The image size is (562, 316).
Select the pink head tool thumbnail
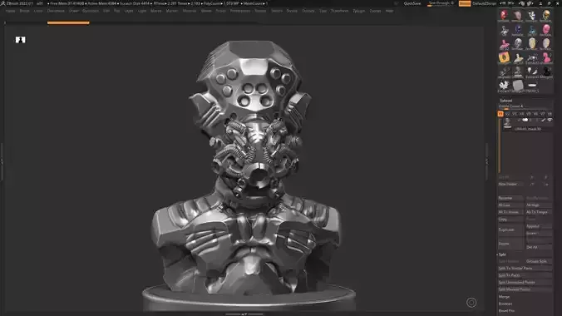click(546, 29)
